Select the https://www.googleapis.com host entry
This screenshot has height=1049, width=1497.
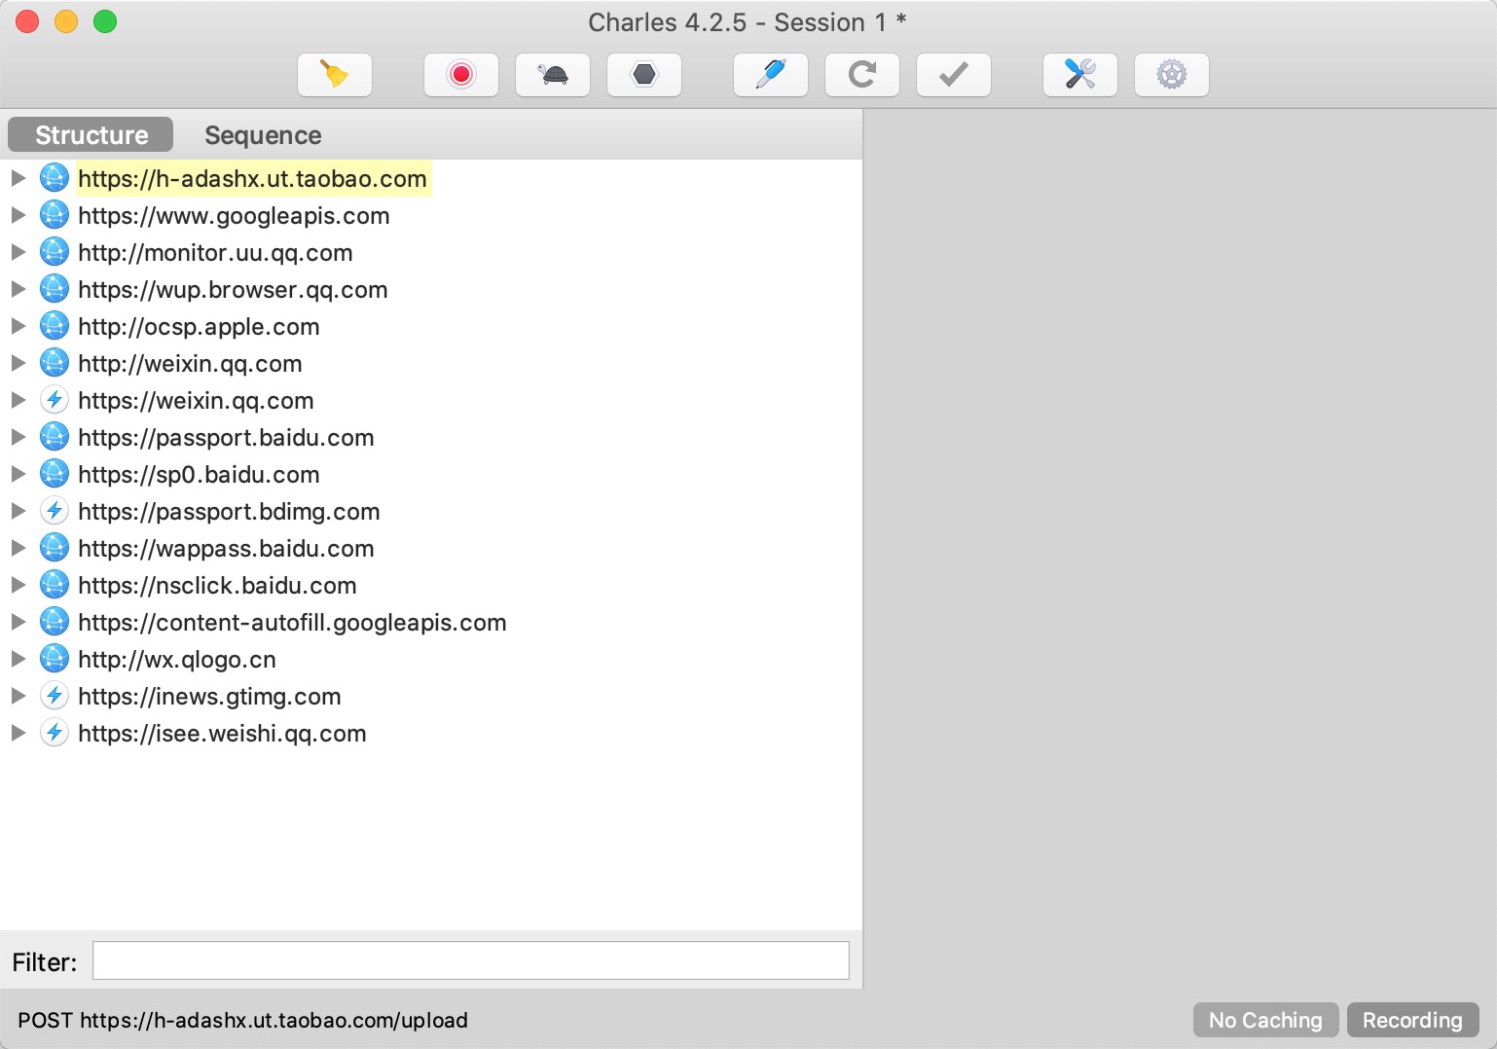coord(234,216)
